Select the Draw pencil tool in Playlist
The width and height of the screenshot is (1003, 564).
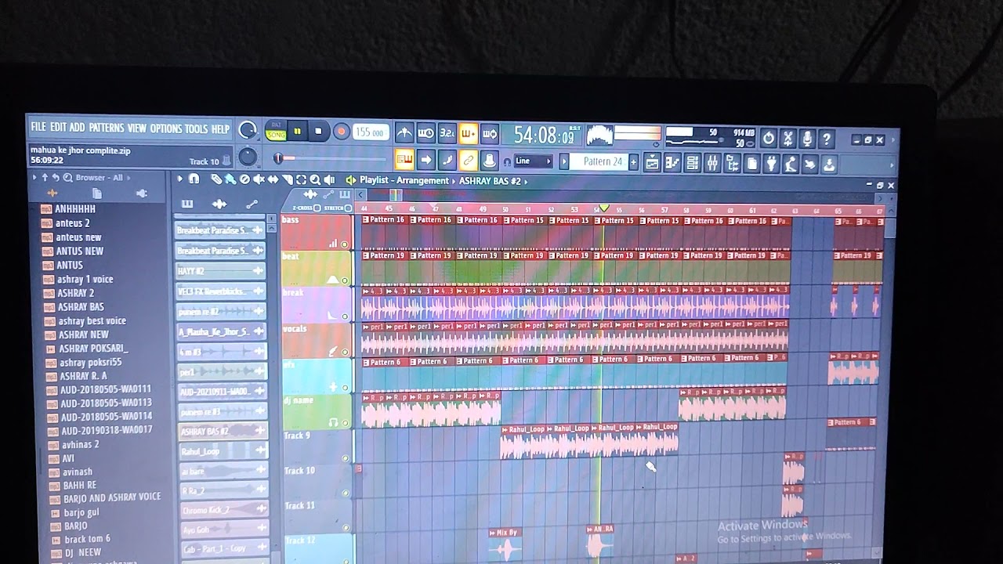pyautogui.click(x=216, y=179)
